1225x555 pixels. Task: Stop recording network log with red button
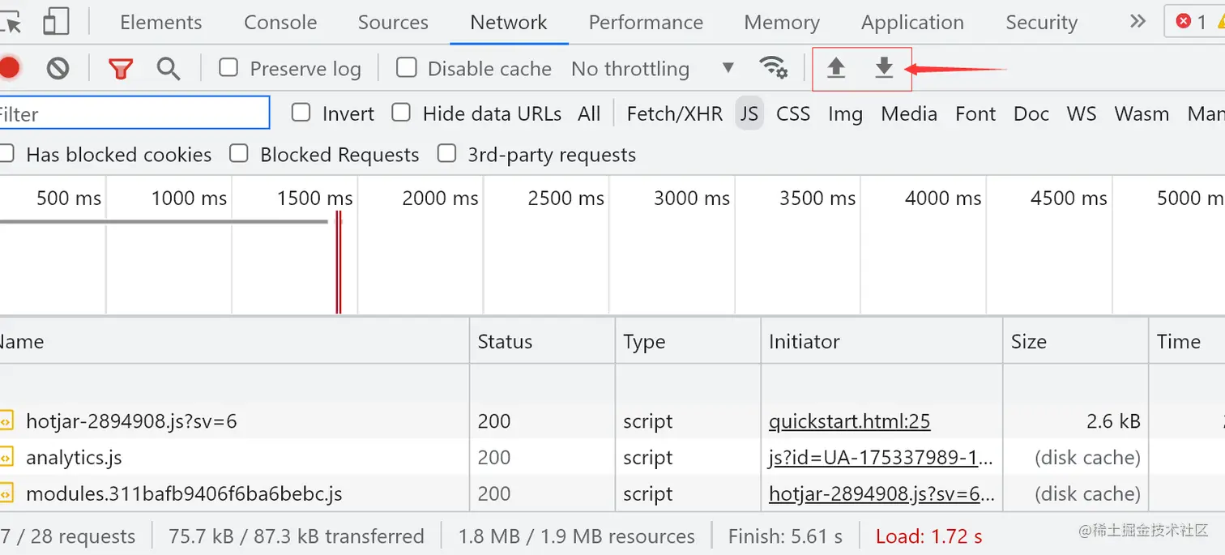[x=9, y=68]
